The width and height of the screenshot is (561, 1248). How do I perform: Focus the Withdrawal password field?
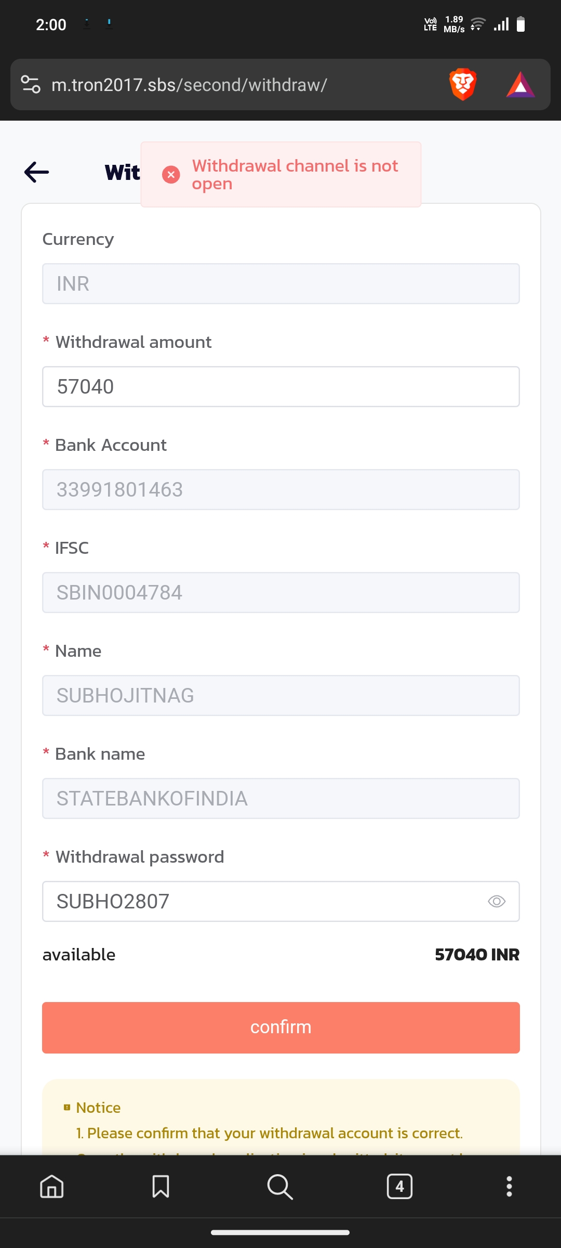click(260, 902)
